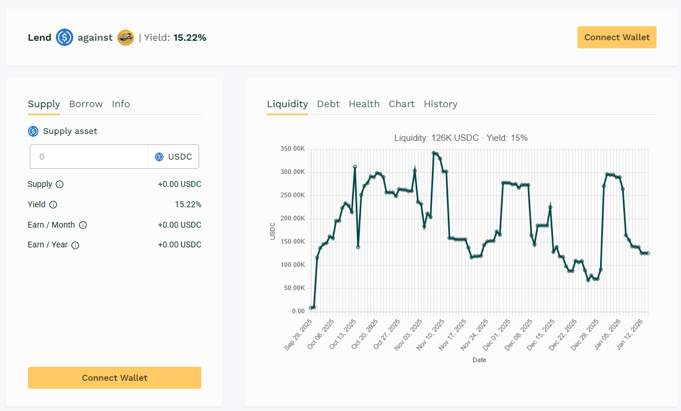Select the Supply tab

click(x=44, y=104)
